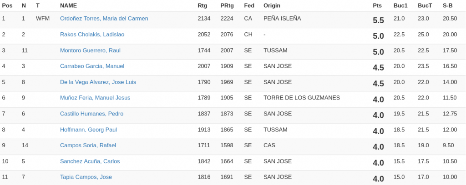
Task: Select Hoffmann, Georg Paul link
Action: pyautogui.click(x=88, y=130)
